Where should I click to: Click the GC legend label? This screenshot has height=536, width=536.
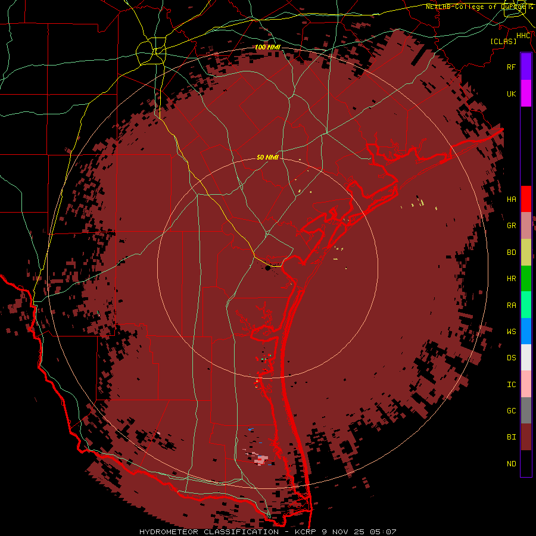[x=511, y=410]
